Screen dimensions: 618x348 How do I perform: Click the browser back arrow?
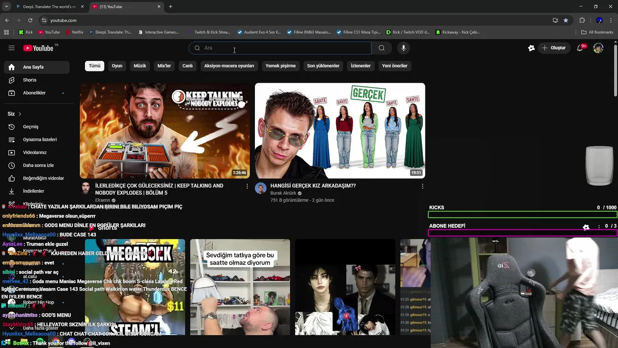coord(7,20)
